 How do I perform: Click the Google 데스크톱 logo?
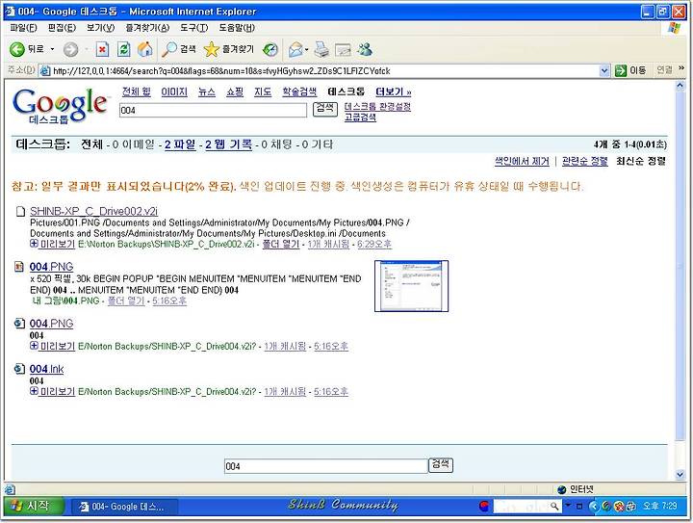click(60, 106)
